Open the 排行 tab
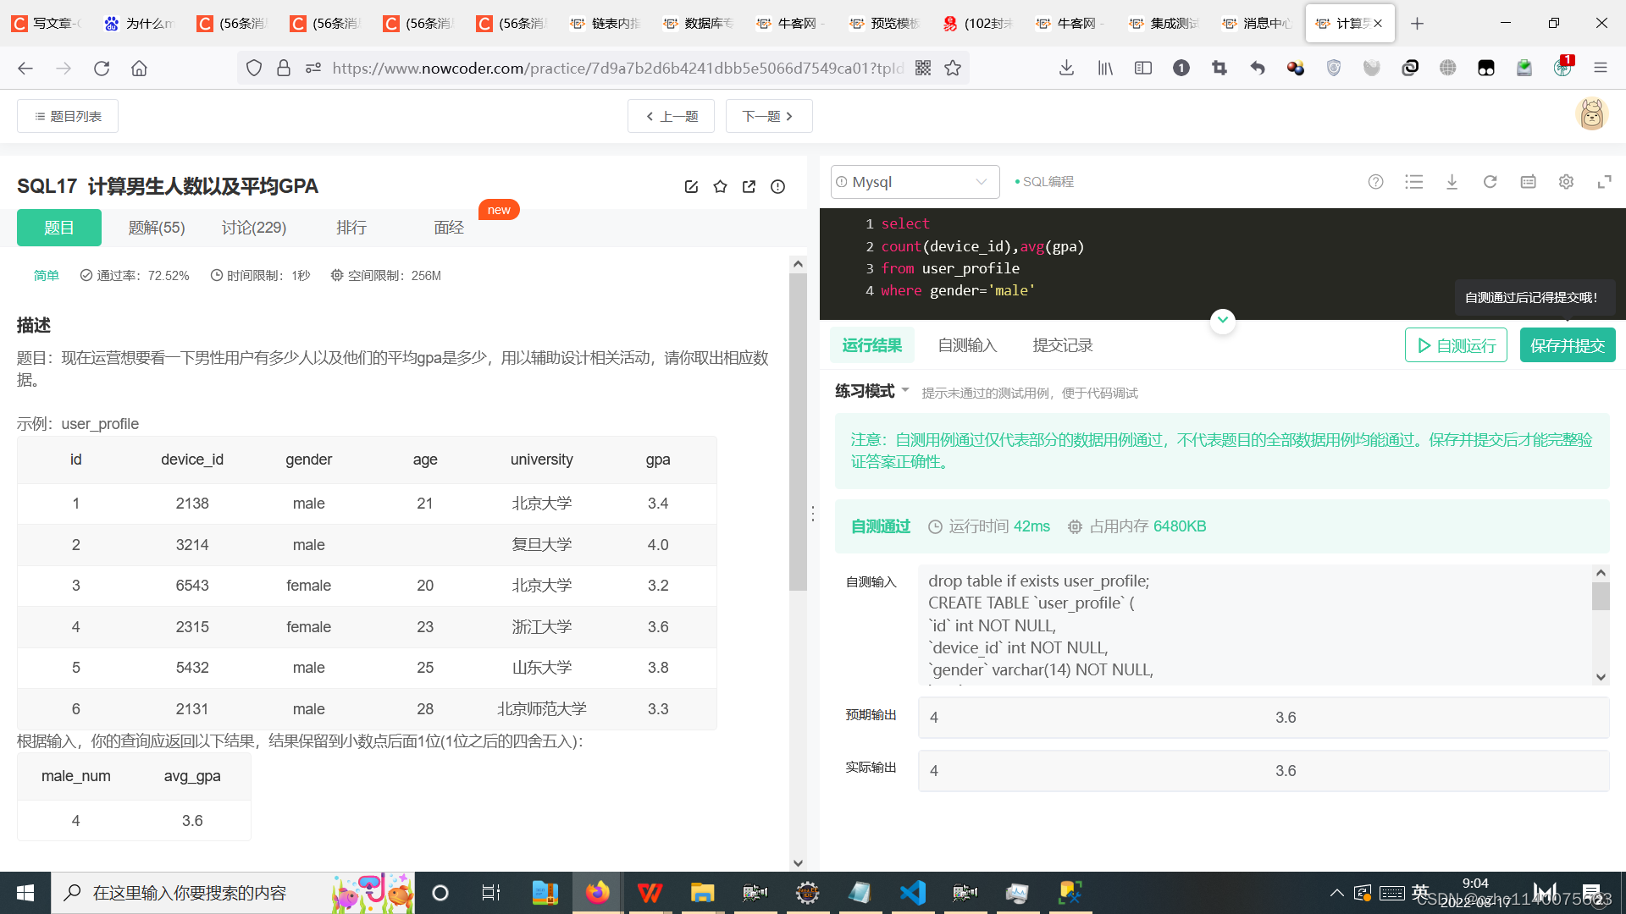Screen dimensions: 1626x914 [x=351, y=227]
